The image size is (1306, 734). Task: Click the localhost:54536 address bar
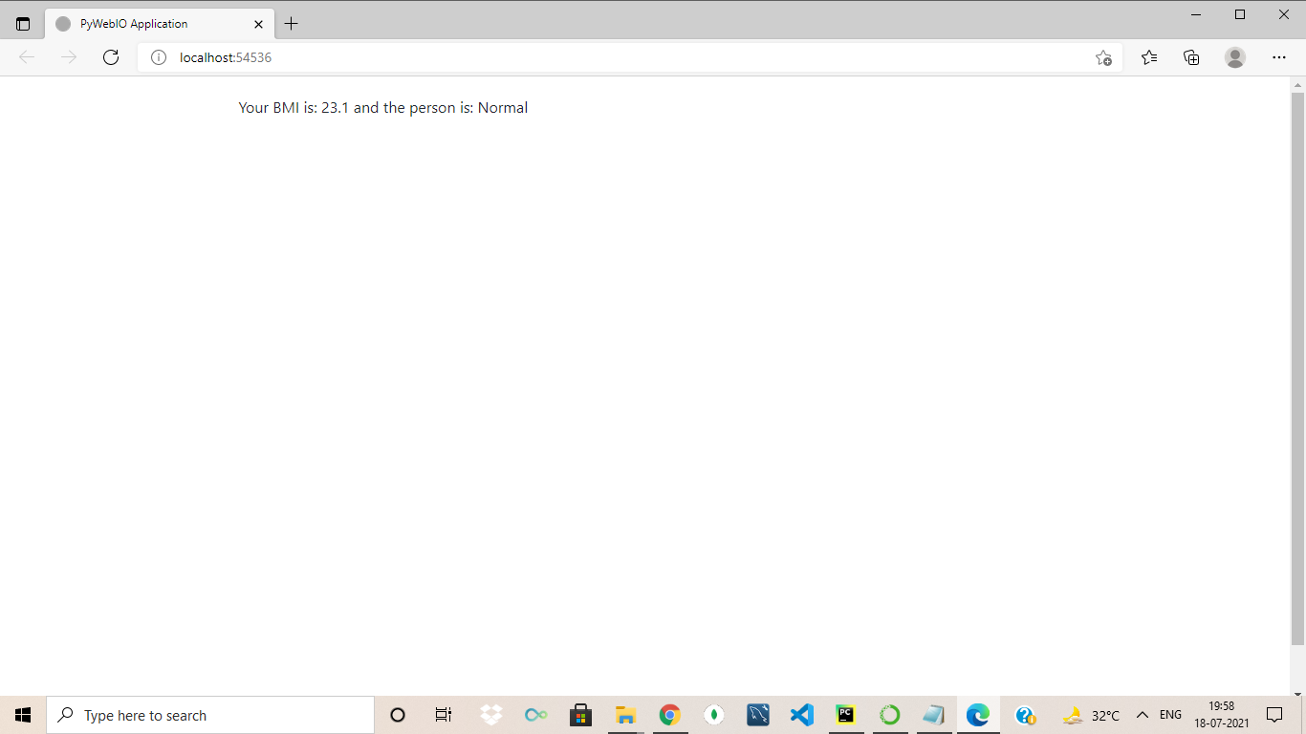coord(630,57)
